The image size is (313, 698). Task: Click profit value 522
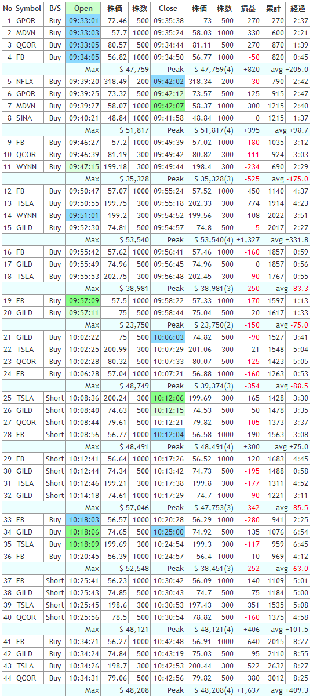point(253,666)
